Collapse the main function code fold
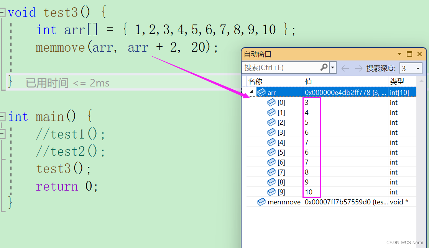Viewport: 429px width, 248px height. [2, 117]
